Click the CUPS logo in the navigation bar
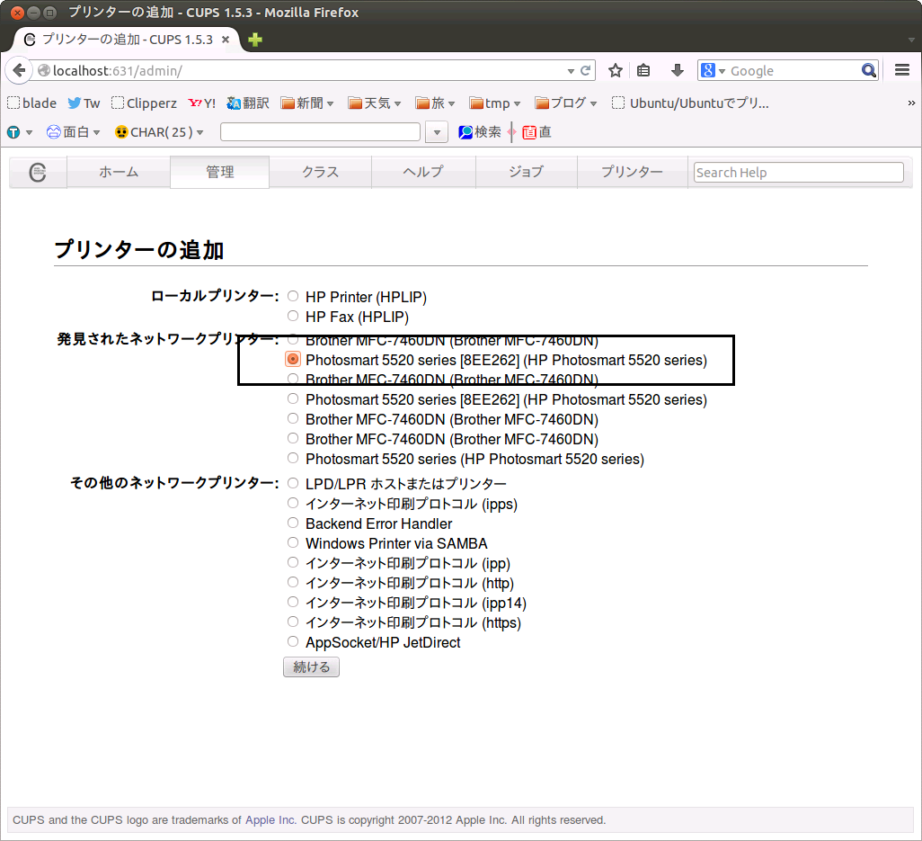This screenshot has width=922, height=841. 38,173
